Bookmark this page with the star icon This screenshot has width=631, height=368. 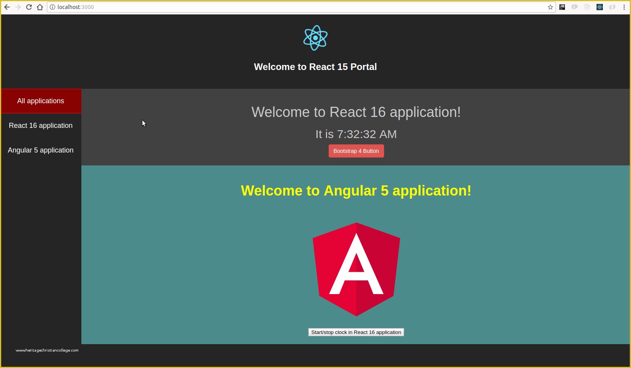coord(550,7)
